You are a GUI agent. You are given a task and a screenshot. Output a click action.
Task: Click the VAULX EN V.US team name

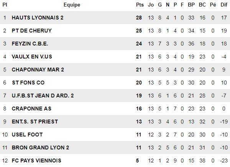click(32, 57)
